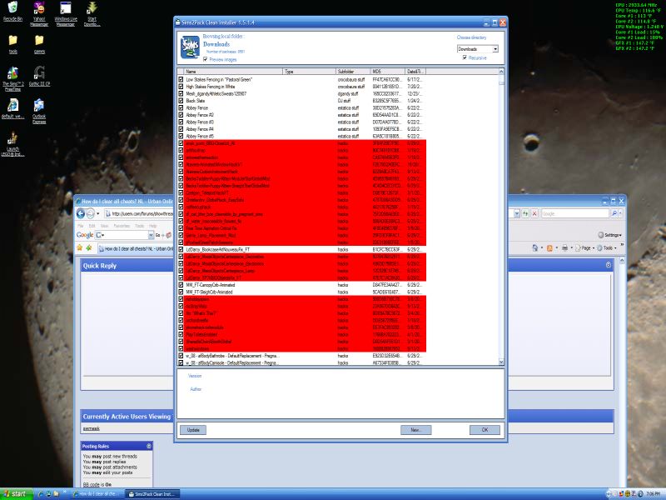
Task: Sort the list by MD5 column header
Action: (388, 72)
